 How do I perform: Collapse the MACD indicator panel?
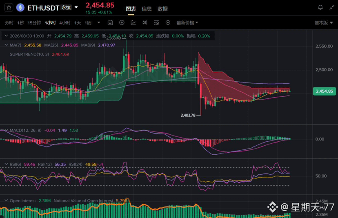(x=6, y=130)
